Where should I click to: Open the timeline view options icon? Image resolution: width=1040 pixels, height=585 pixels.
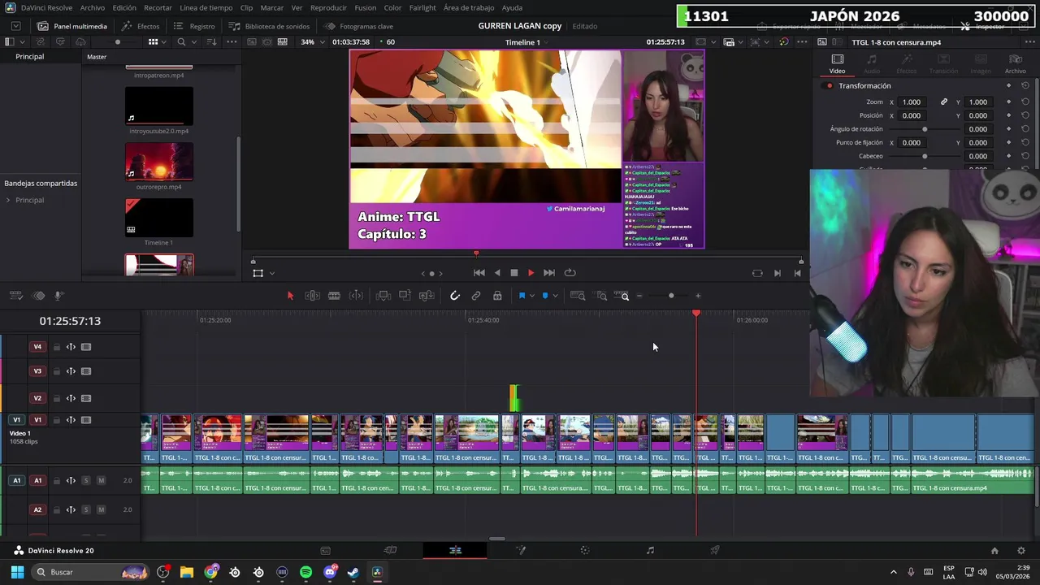[x=15, y=296]
